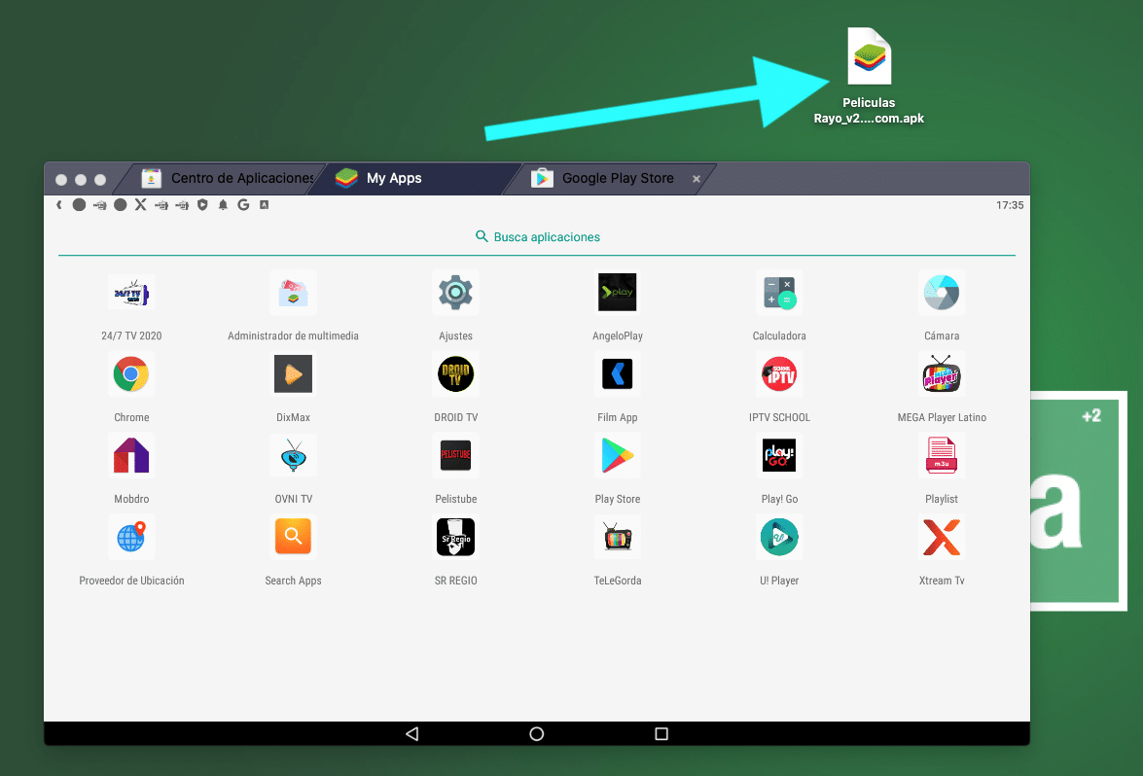The height and width of the screenshot is (776, 1143).
Task: Click the Busca aplicaciones search field
Action: (x=537, y=236)
